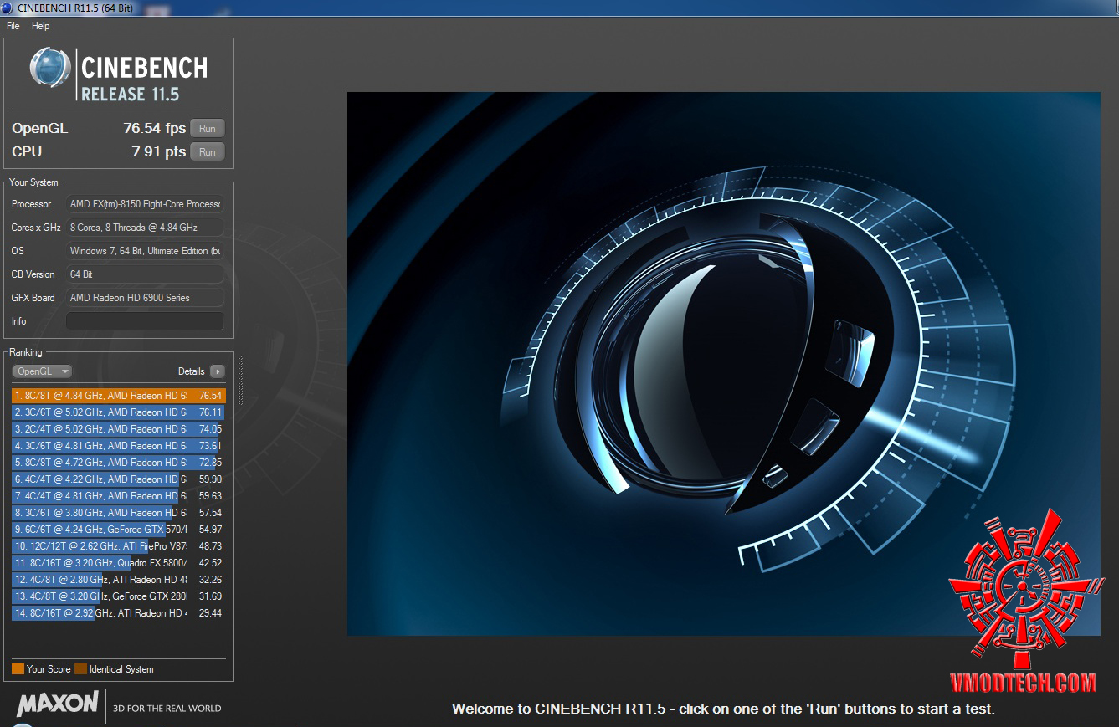Click the GFX Board field
Screen dimensions: 1119x727
tap(145, 298)
